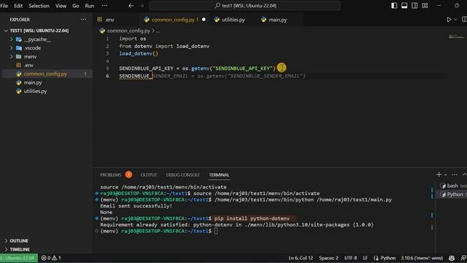Switch to the utilities.py editor tab
The image size is (467, 263).
coord(233,20)
